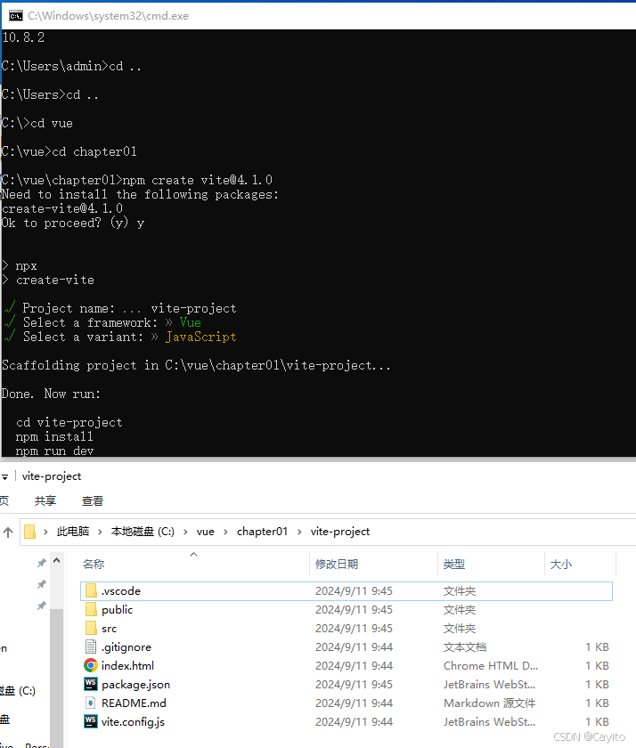
Task: Go to 本地磁盘 (C:) in the address bar
Action: [143, 532]
